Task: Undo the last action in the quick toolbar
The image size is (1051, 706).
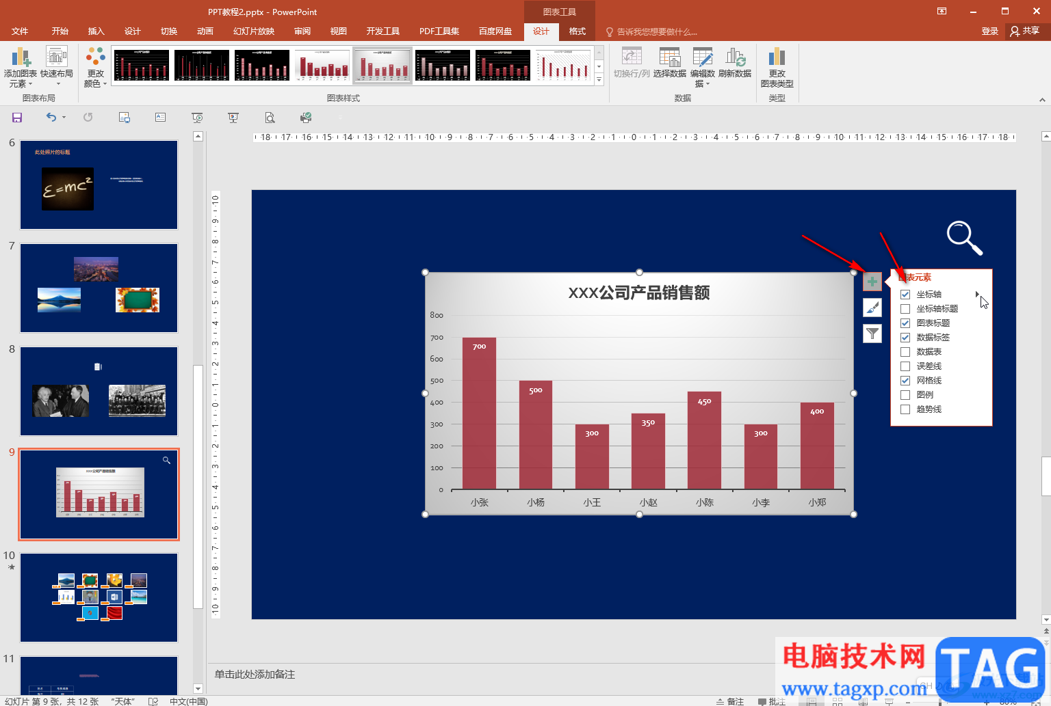Action: [51, 118]
